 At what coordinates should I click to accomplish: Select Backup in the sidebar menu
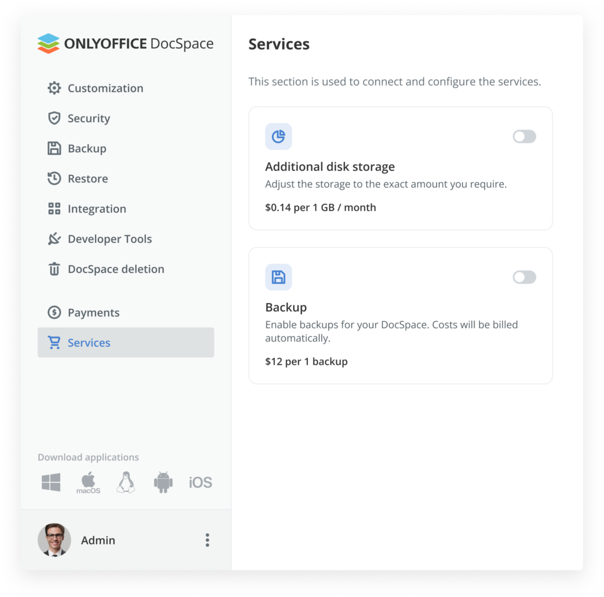tap(87, 149)
